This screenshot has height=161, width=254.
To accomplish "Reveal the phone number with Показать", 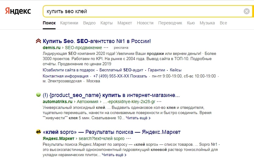I will pyautogui.click(x=139, y=76).
